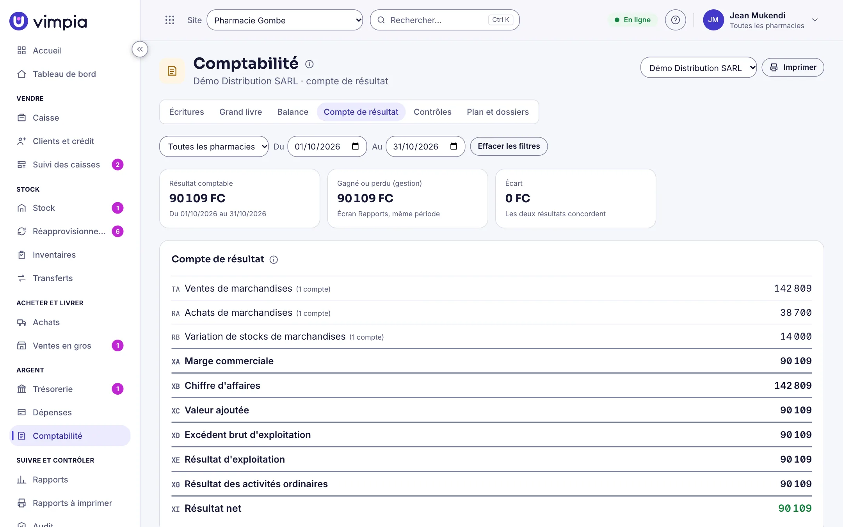Click the Ventes de marchandises row
The height and width of the screenshot is (527, 843).
tap(491, 288)
